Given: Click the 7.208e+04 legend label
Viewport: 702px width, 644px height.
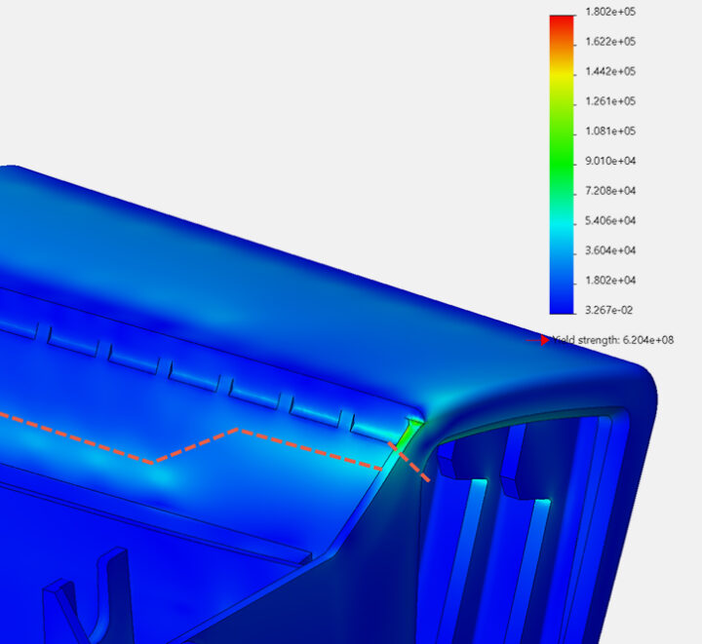Looking at the screenshot, I should [x=607, y=191].
